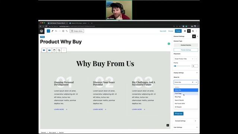Reload the browser page
The height and width of the screenshot is (134, 238).
(x=46, y=26)
